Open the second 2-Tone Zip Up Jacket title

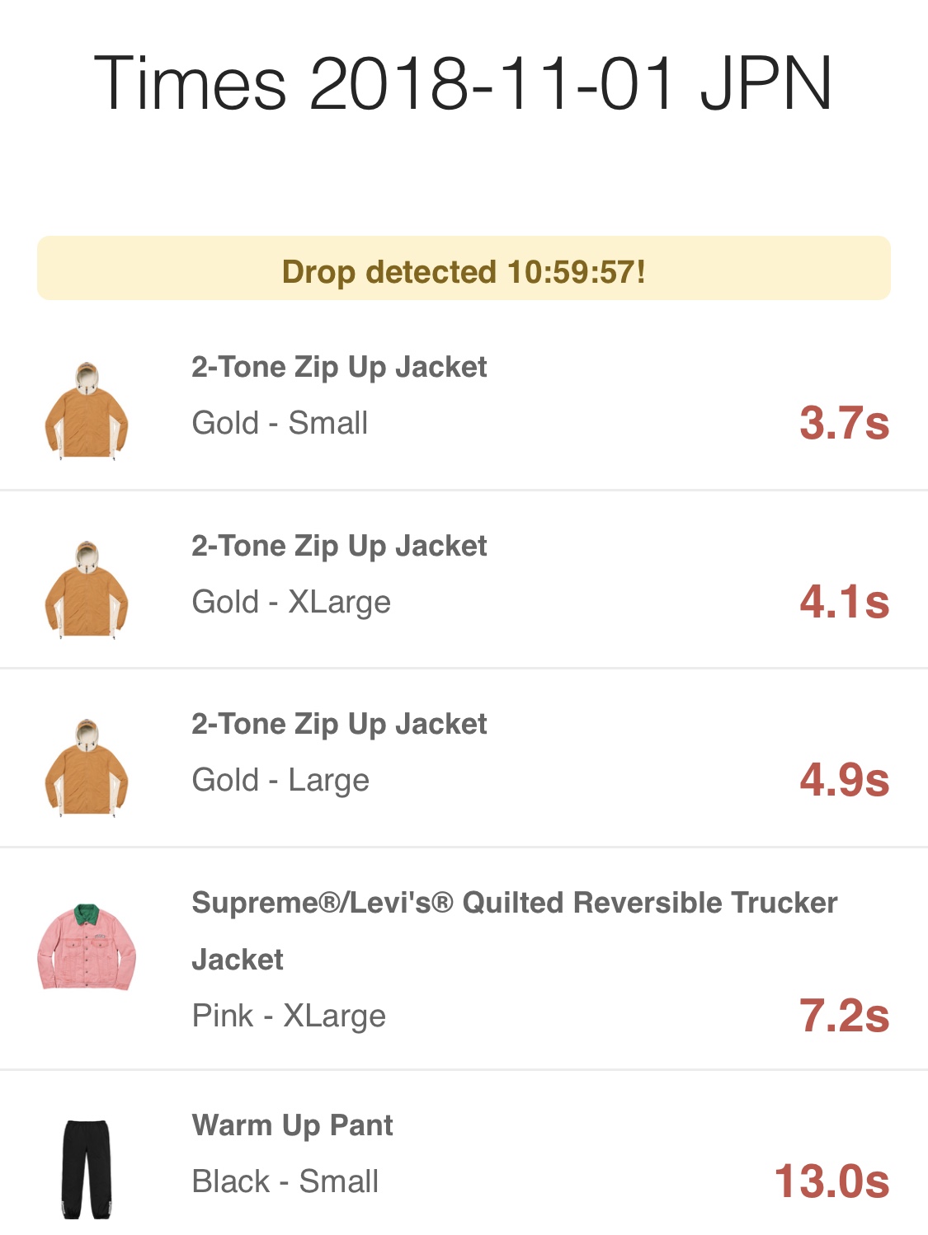[x=339, y=546]
